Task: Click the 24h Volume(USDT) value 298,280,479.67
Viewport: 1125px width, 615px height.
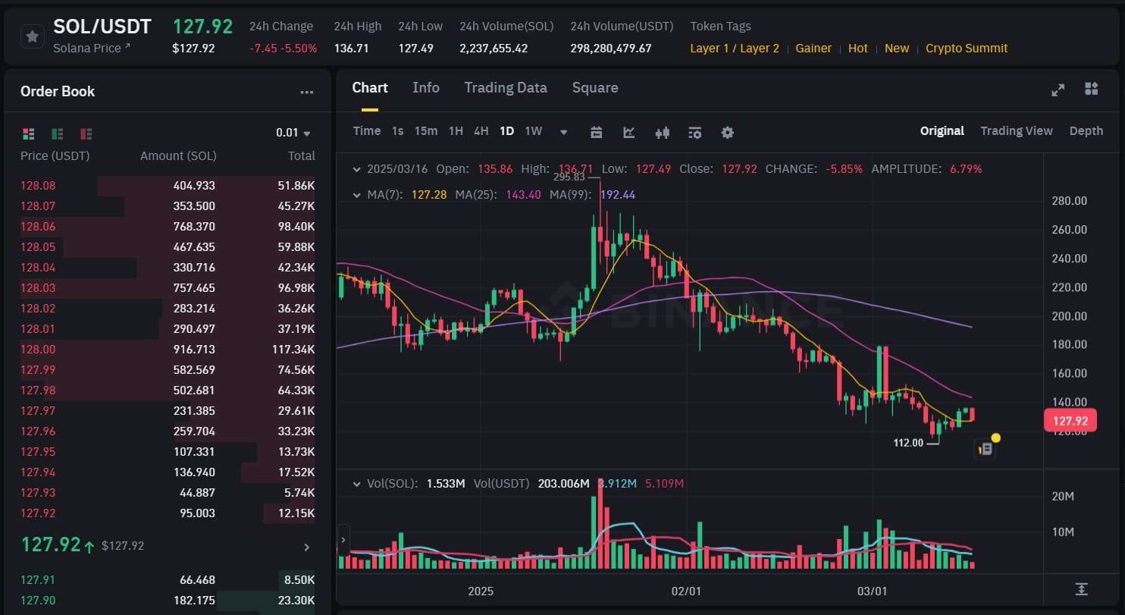Action: coord(611,49)
